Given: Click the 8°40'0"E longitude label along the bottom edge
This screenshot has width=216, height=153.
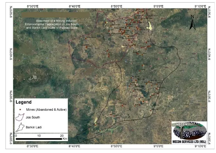Looking at the screenshot, I should point(74,146).
